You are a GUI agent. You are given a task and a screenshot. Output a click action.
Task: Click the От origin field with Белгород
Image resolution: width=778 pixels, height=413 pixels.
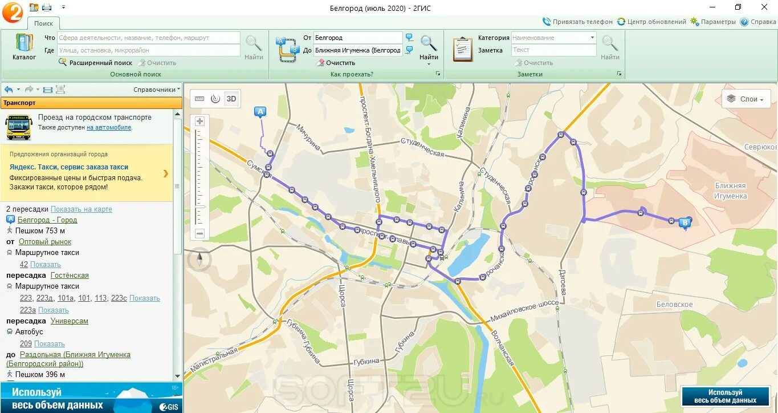tap(358, 38)
